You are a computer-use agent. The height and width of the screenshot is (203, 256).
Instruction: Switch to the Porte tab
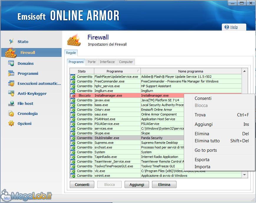[92, 62]
